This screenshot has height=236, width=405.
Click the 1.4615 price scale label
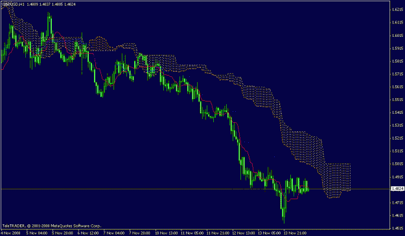point(397,215)
